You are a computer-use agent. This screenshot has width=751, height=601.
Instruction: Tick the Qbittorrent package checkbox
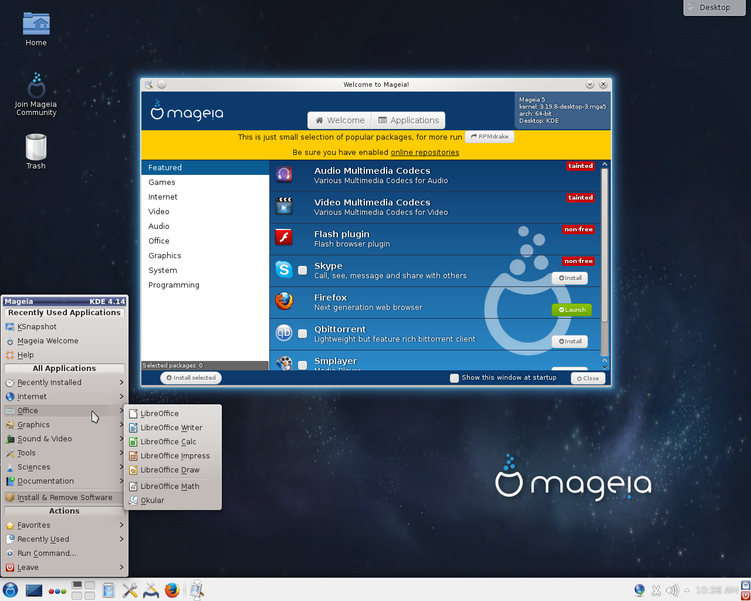(303, 334)
